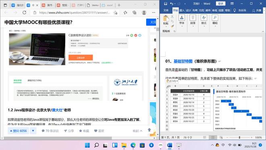Click the Edge address bar URL

75,12
